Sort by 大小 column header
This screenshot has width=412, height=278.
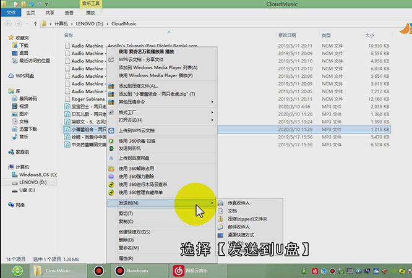tap(369, 35)
